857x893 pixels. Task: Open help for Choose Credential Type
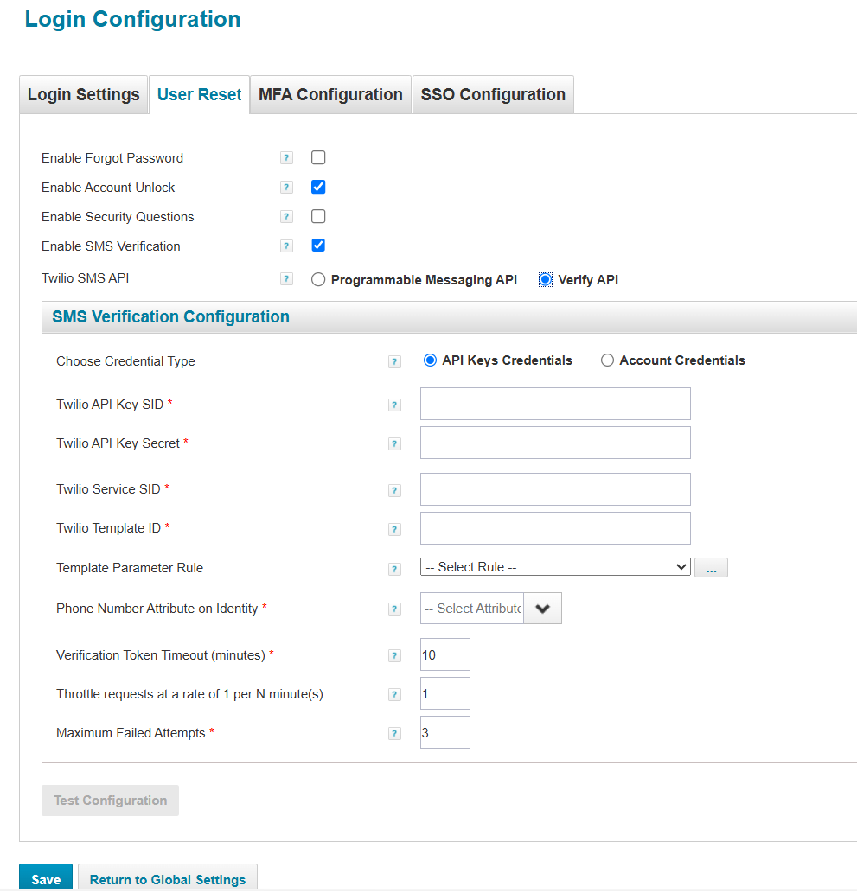(x=394, y=361)
